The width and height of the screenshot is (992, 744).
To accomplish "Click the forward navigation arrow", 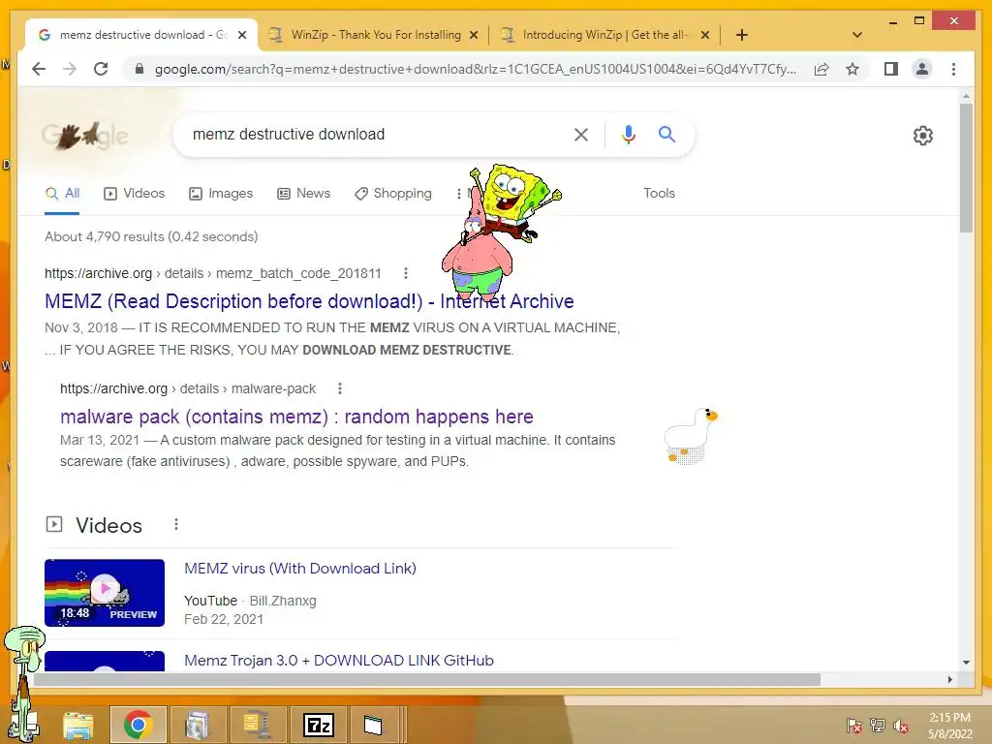I will pyautogui.click(x=70, y=69).
